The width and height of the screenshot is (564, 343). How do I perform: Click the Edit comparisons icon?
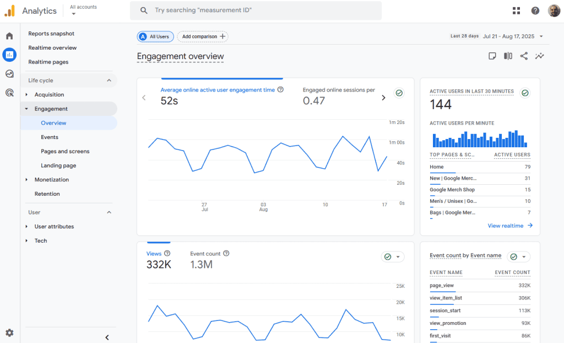click(x=508, y=56)
